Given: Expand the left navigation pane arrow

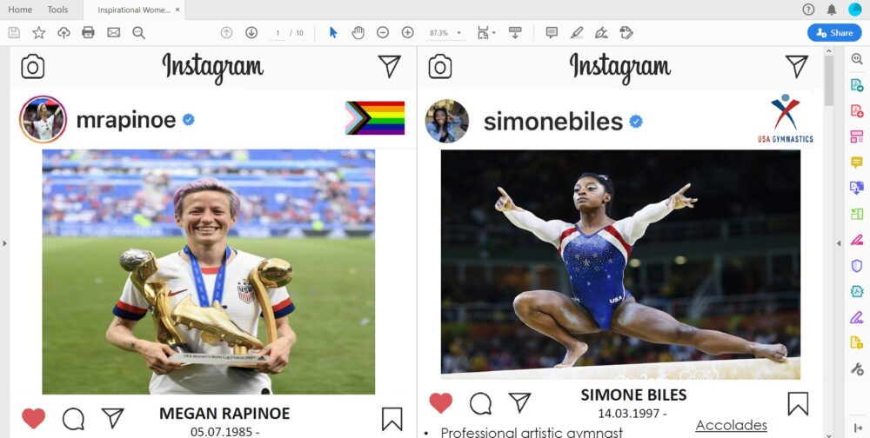Looking at the screenshot, I should coord(4,242).
